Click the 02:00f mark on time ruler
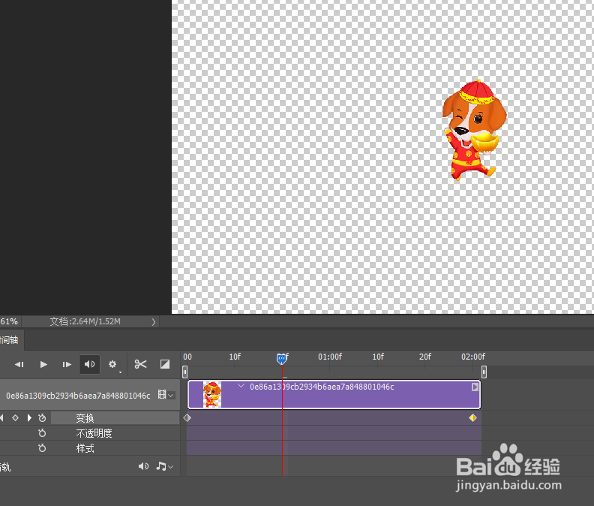 click(x=473, y=357)
